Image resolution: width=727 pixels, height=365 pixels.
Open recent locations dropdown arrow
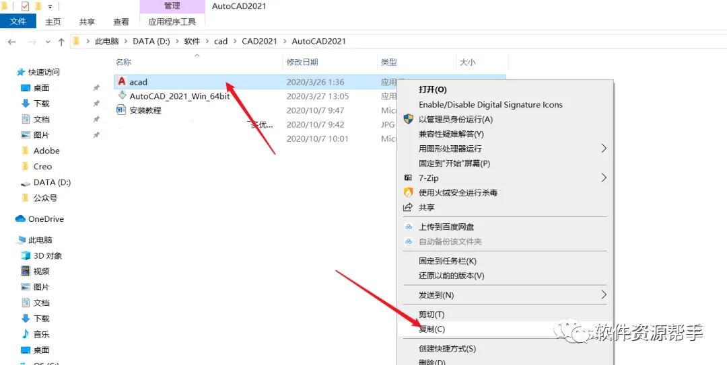[48, 42]
